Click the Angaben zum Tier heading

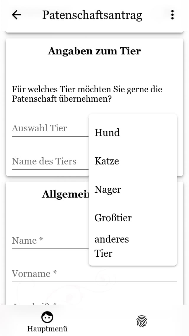pos(94,51)
